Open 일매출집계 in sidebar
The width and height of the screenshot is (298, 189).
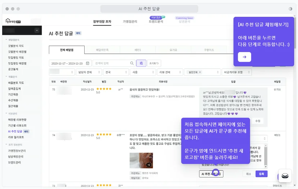14,89
